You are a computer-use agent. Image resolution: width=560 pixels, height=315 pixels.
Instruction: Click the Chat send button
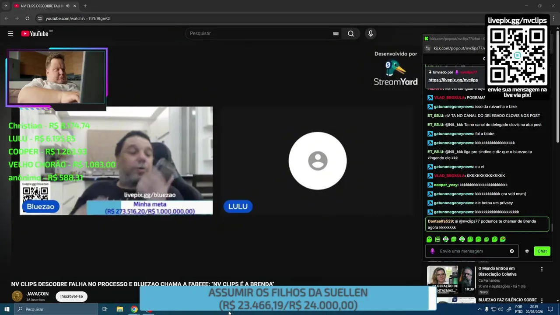[x=542, y=251]
